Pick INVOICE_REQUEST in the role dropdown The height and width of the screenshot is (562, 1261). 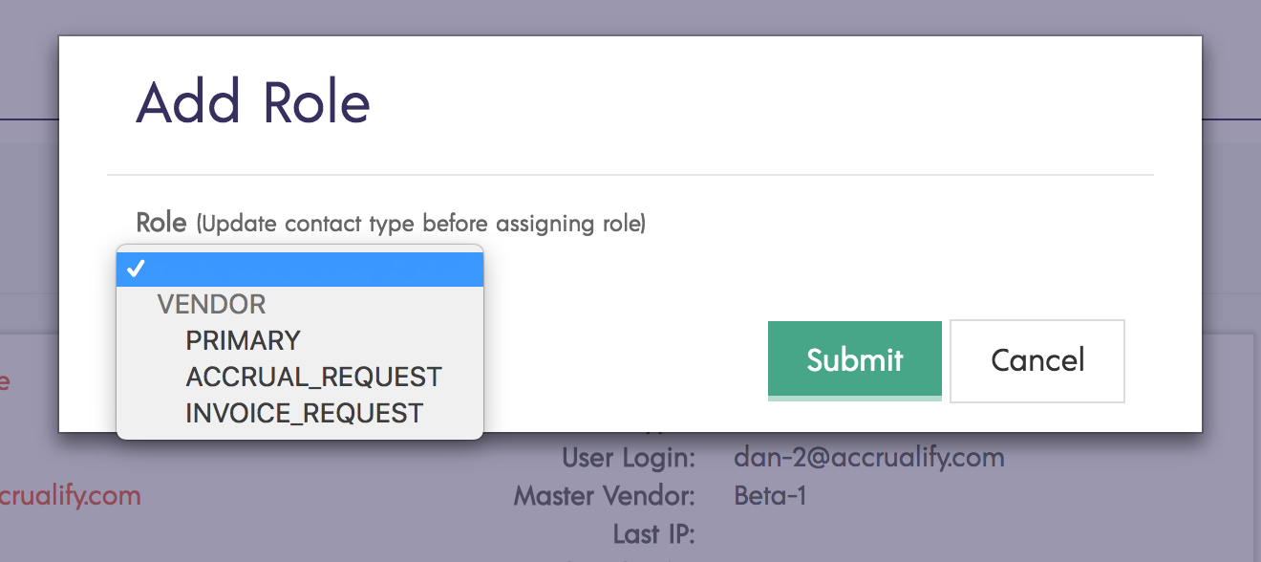point(304,413)
